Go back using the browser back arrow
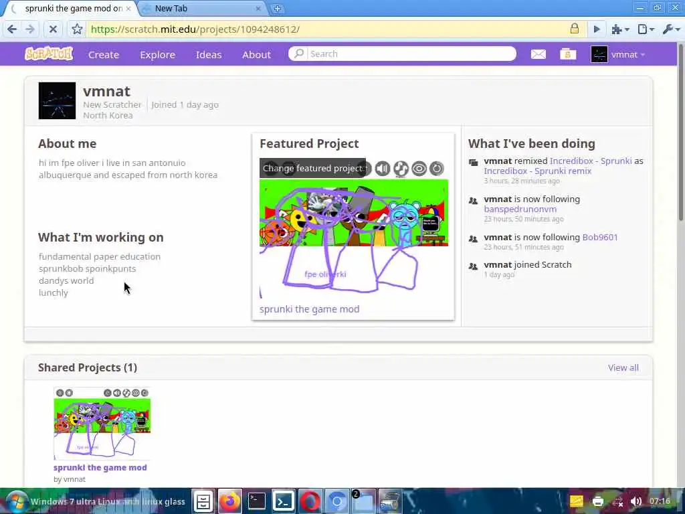685x514 pixels. [12, 29]
